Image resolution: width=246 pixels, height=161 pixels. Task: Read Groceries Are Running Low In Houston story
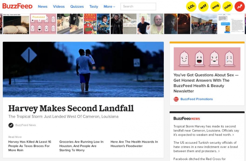(x=81, y=146)
